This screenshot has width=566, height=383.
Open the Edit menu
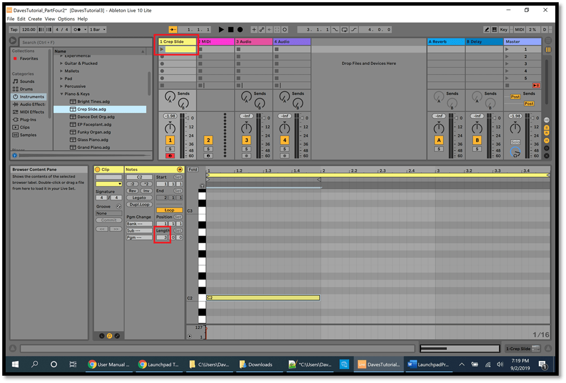(x=21, y=19)
